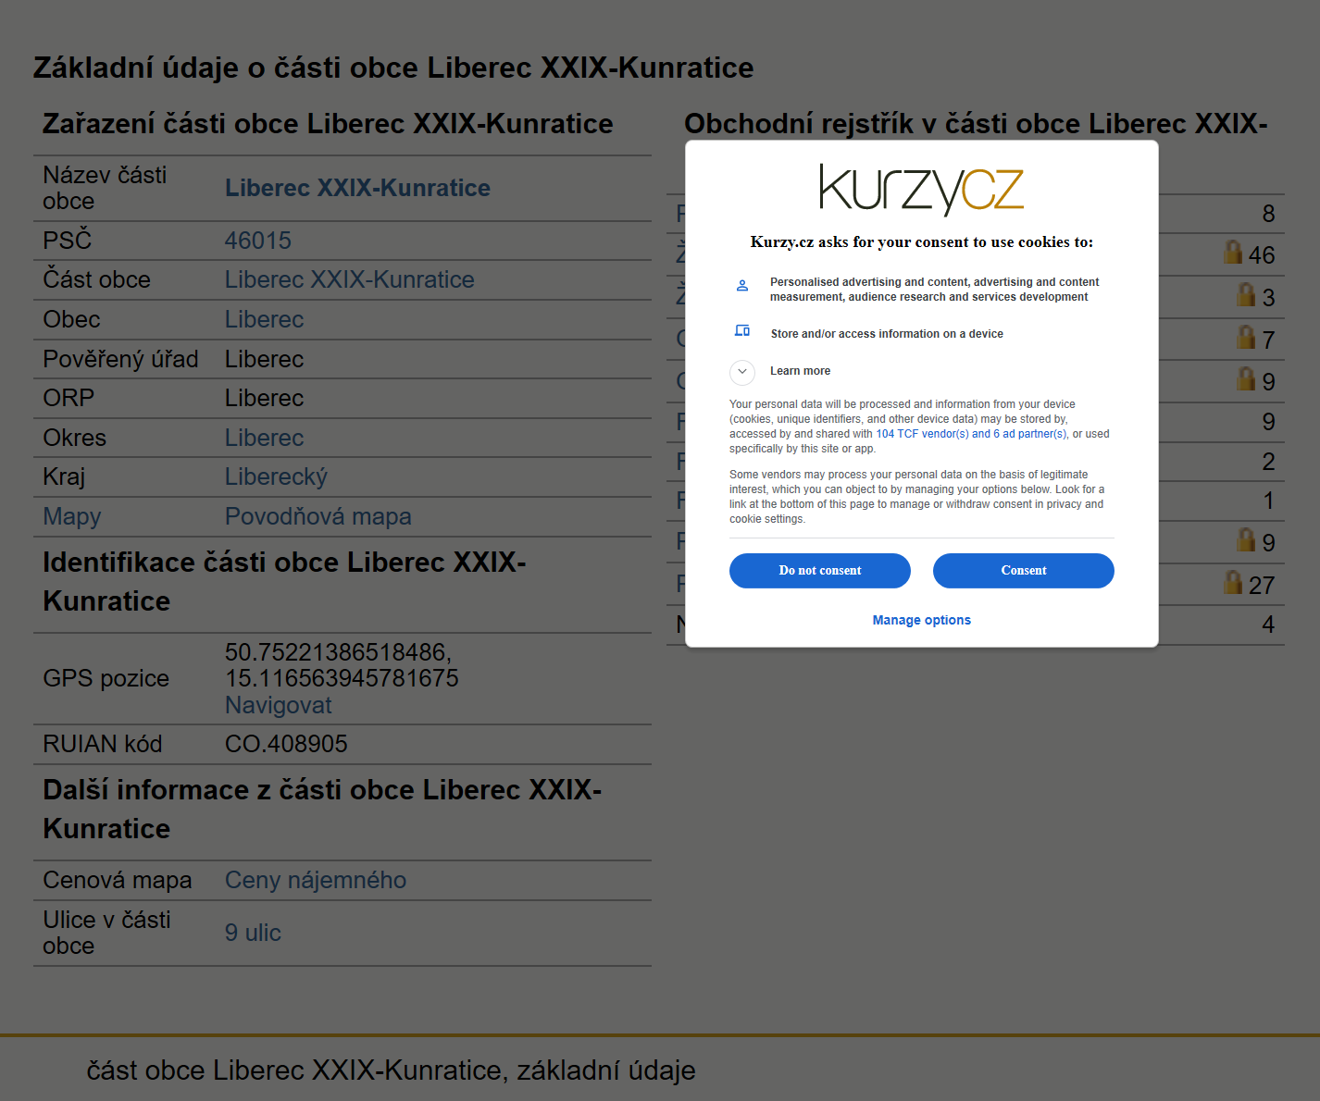The height and width of the screenshot is (1101, 1320).
Task: Click the lock icon beside 3
Action: click(1246, 294)
